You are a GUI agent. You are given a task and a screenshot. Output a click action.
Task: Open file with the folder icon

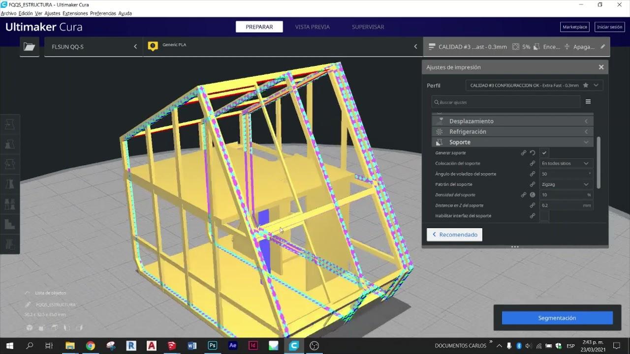30,47
